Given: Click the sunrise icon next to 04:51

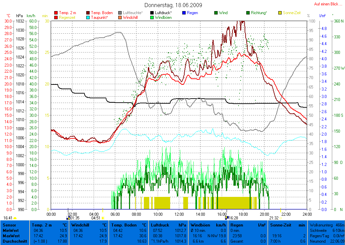Looking at the screenshot, I should 103,218.
